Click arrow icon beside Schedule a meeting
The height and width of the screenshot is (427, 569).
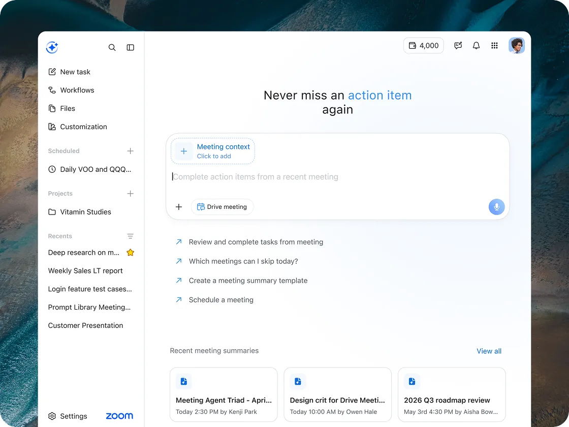pyautogui.click(x=178, y=299)
